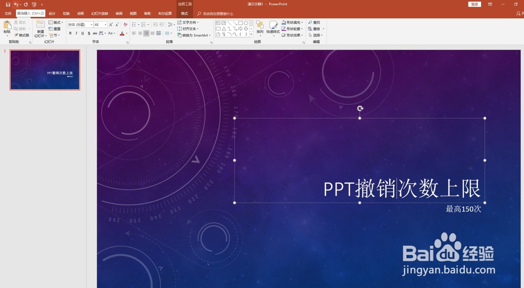The width and height of the screenshot is (524, 288).
Task: Select the triangle shape in shapes gallery
Action: 224,29
